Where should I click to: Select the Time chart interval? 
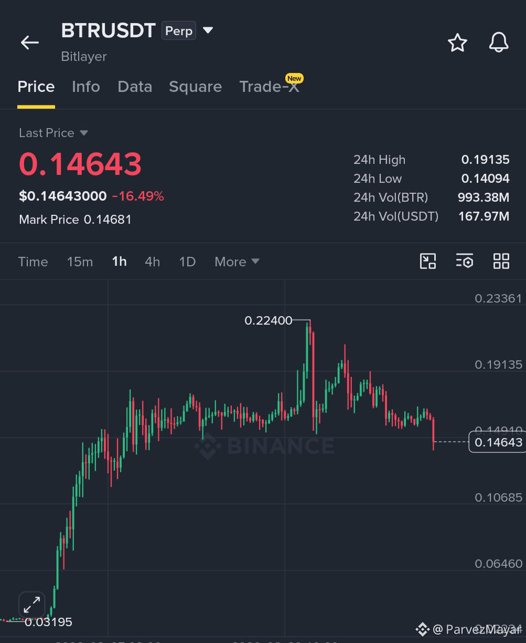click(33, 262)
